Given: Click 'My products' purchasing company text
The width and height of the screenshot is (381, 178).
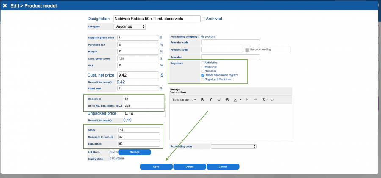Looking at the screenshot, I should (x=208, y=37).
